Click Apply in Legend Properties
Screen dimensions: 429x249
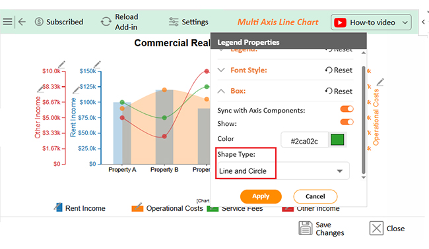(261, 196)
